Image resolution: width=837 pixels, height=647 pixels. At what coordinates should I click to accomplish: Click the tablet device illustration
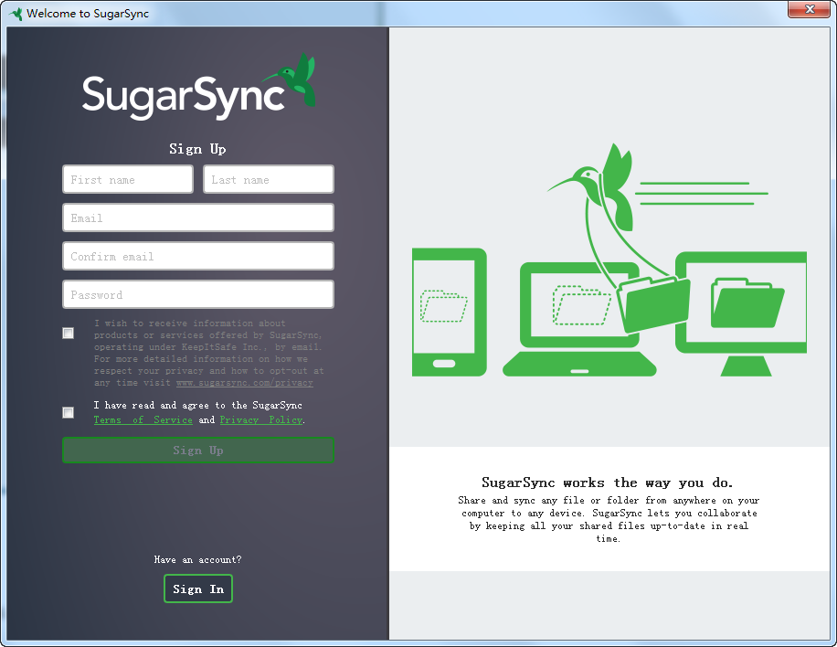450,313
